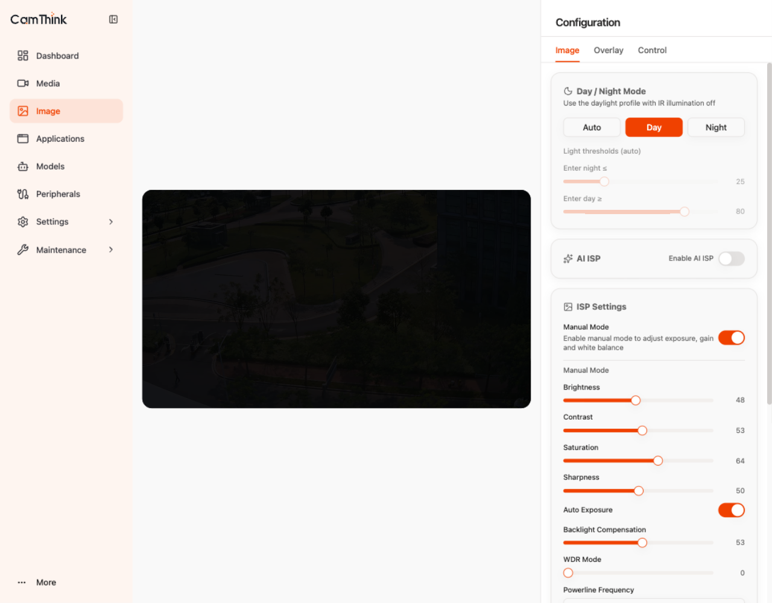Disable the Auto Exposure toggle

[x=732, y=510]
